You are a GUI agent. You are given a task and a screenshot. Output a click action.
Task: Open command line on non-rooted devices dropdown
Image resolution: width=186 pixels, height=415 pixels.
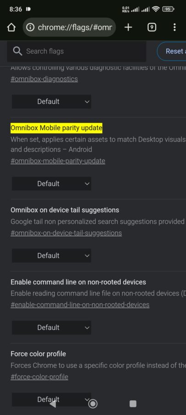[x=51, y=328]
